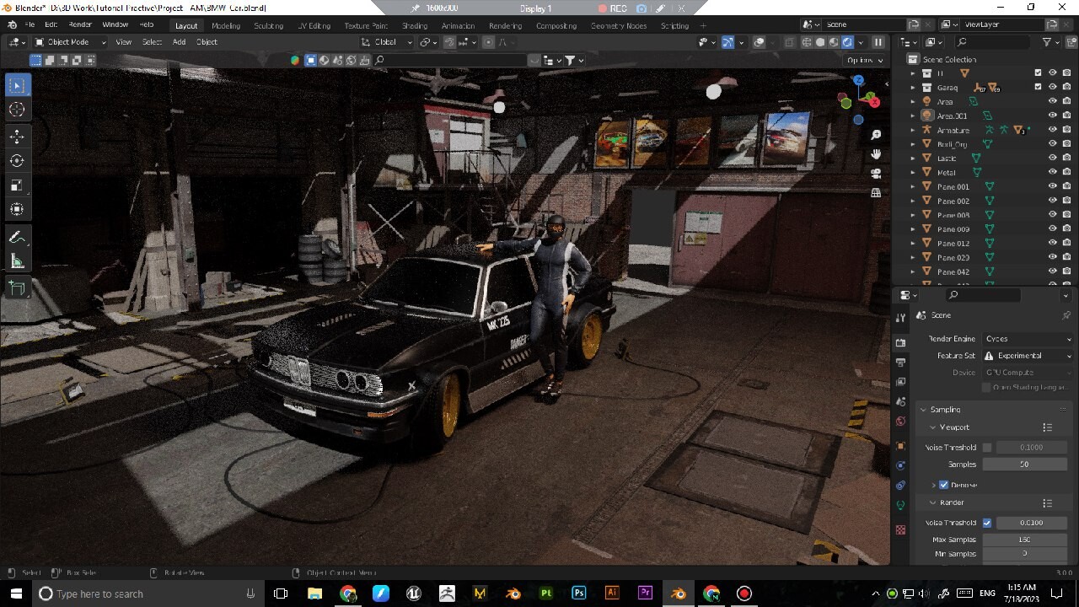Uncheck the Garaq collection checkbox
The height and width of the screenshot is (607, 1079).
tap(1039, 86)
